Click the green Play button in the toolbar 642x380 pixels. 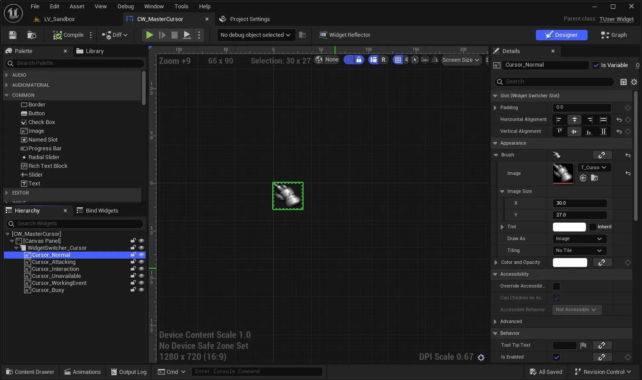coord(150,35)
